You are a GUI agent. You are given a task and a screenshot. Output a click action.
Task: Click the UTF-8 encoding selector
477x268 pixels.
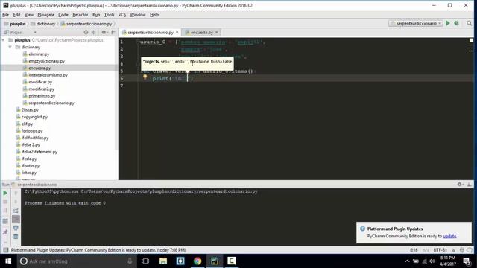point(440,250)
